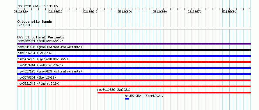The image size is (259, 110).
Task: Open variant nsv4527195 (gnomADStructuralVariants) label
Action: 50,71
